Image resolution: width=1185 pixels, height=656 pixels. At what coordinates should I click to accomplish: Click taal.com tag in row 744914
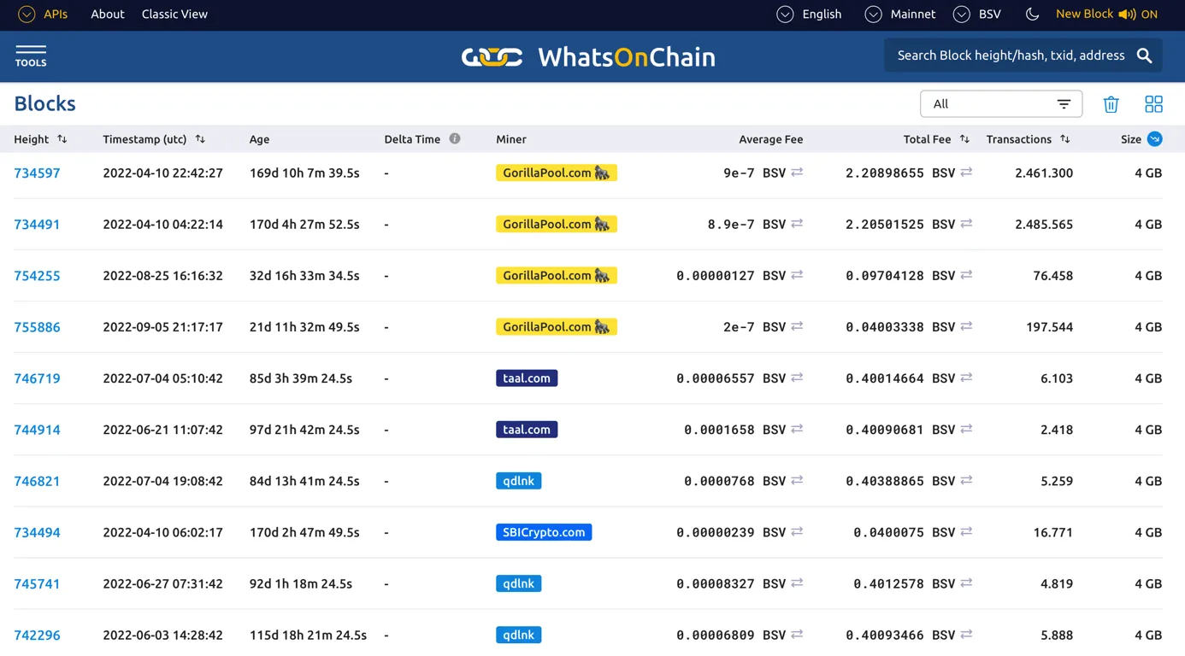tap(527, 429)
